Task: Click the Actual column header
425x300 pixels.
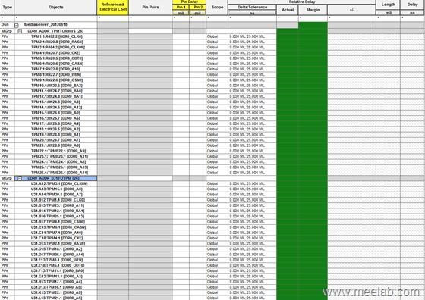Action: click(x=288, y=10)
